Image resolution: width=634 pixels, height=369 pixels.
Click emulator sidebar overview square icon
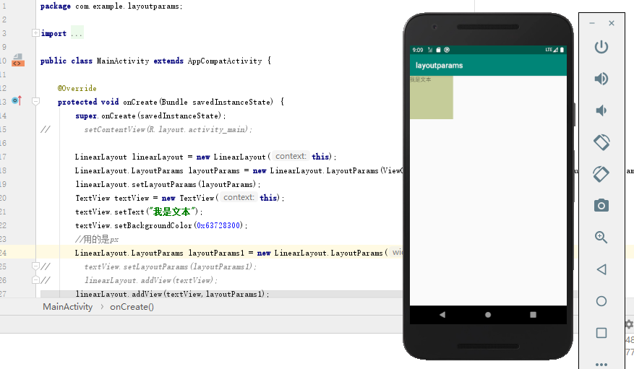[601, 333]
